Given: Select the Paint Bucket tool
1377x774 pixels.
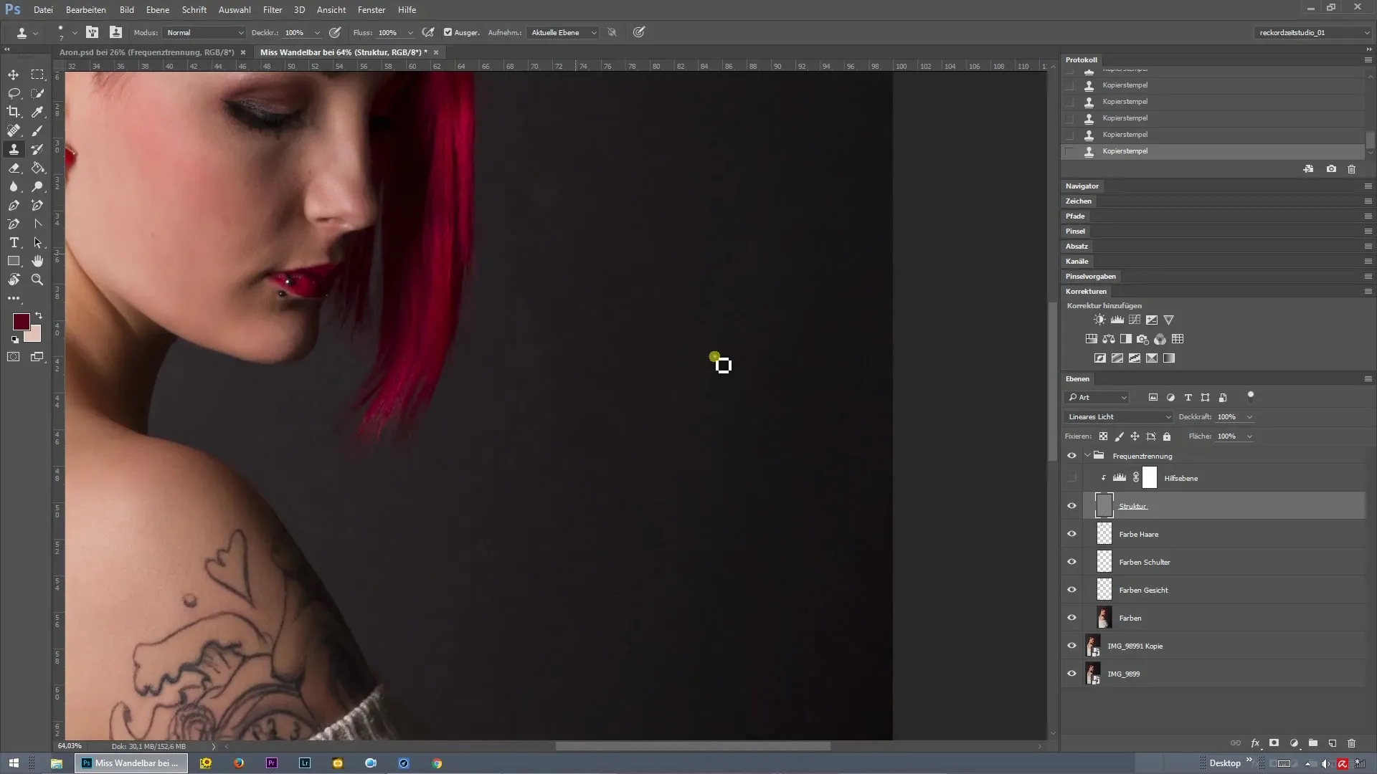Looking at the screenshot, I should 37,168.
